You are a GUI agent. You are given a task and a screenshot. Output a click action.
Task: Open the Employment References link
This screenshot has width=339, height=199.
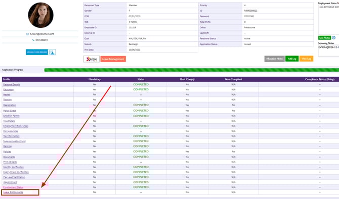click(16, 126)
